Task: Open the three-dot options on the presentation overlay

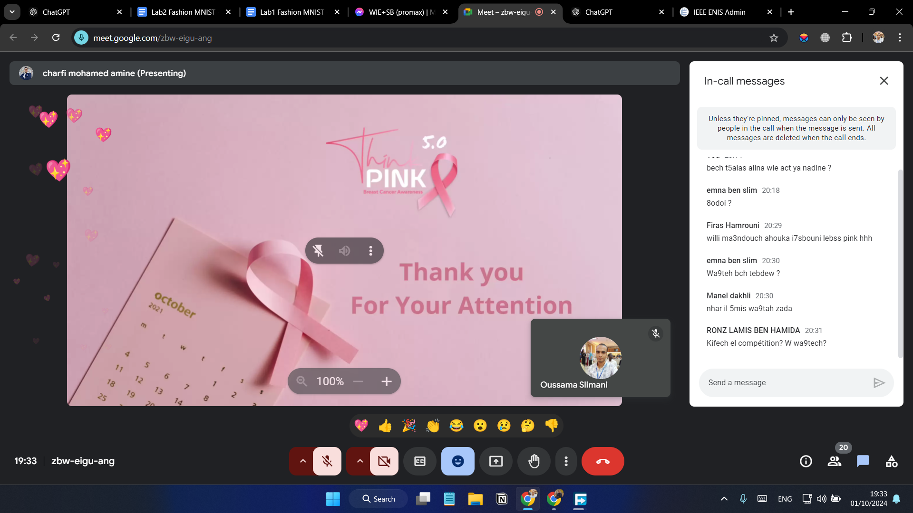Action: (x=371, y=250)
